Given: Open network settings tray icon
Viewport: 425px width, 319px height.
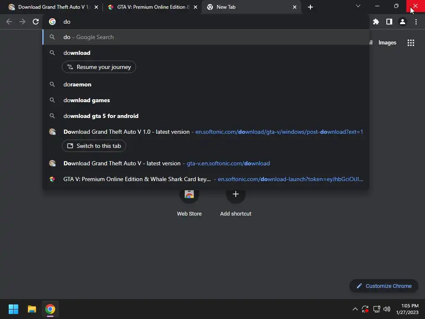Looking at the screenshot, I should pyautogui.click(x=376, y=309).
